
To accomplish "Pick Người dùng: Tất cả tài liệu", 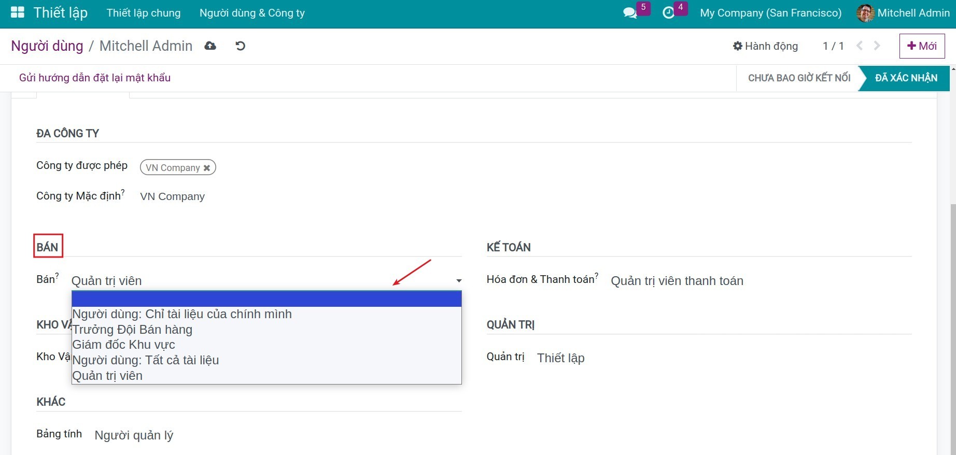I will [x=146, y=360].
